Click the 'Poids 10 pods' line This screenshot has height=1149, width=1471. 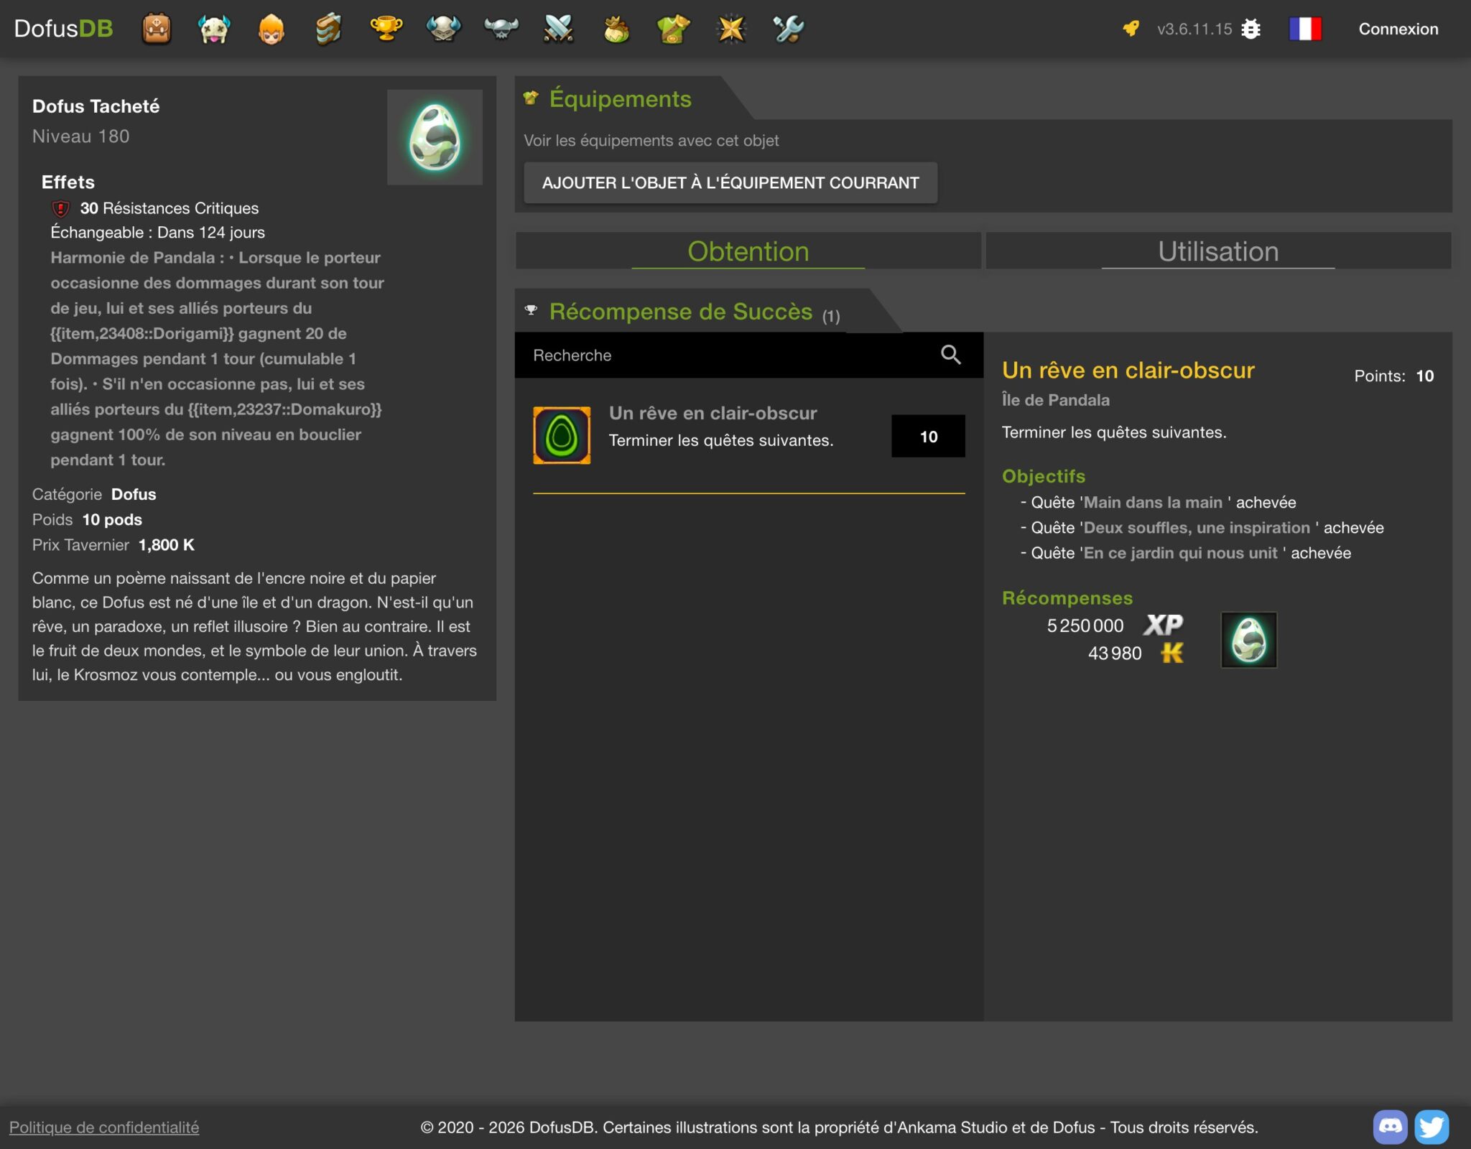coord(87,519)
